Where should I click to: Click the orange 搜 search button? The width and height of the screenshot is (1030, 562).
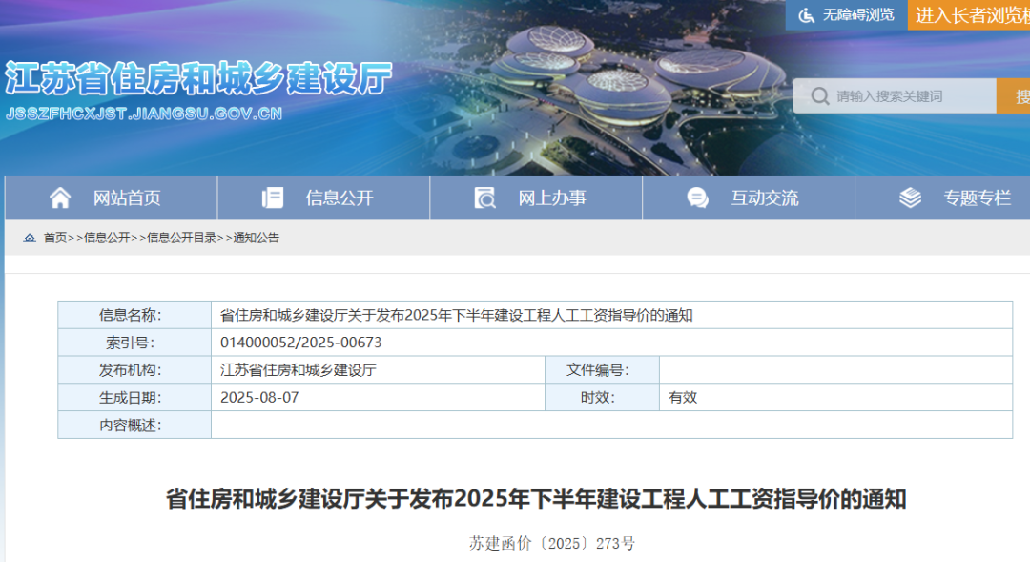click(x=1017, y=95)
